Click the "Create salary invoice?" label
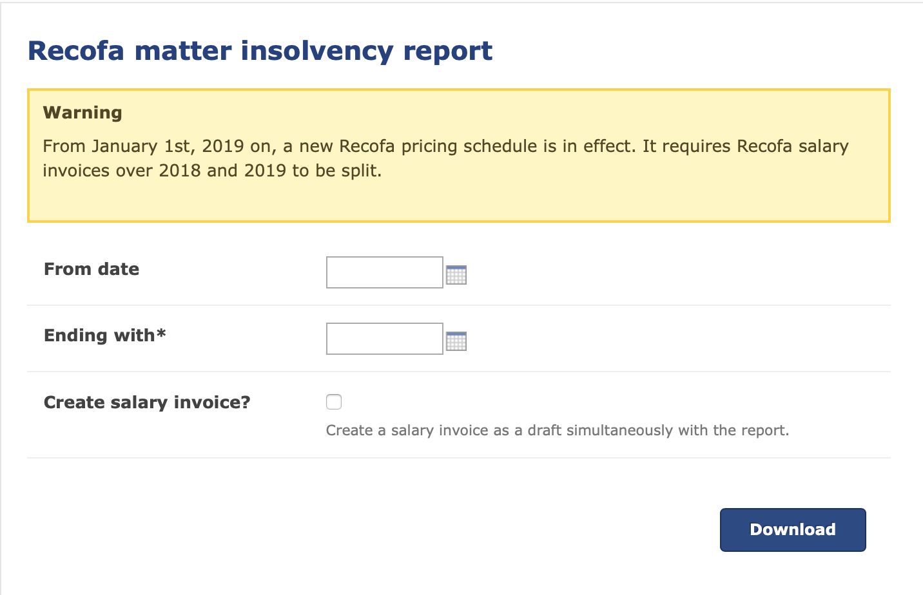923x595 pixels. coord(147,402)
